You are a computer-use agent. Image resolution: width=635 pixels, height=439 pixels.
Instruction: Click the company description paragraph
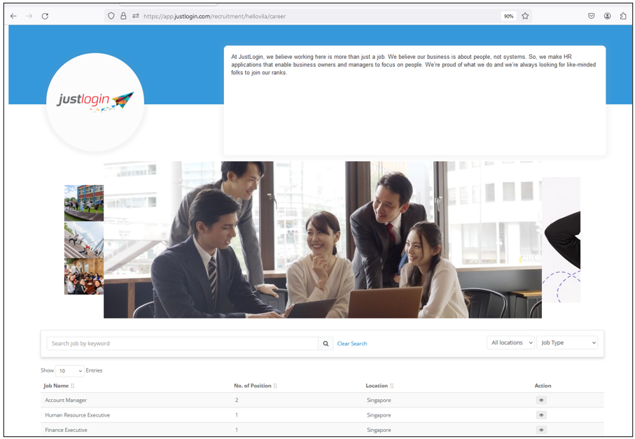pos(413,65)
